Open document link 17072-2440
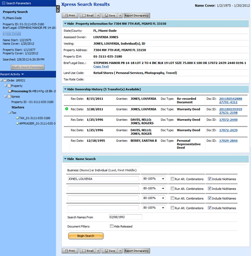 pos(228,120)
